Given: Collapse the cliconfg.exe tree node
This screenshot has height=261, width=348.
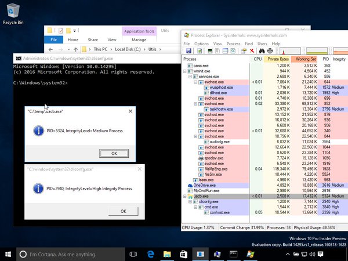Looking at the screenshot, I should coord(190,202).
